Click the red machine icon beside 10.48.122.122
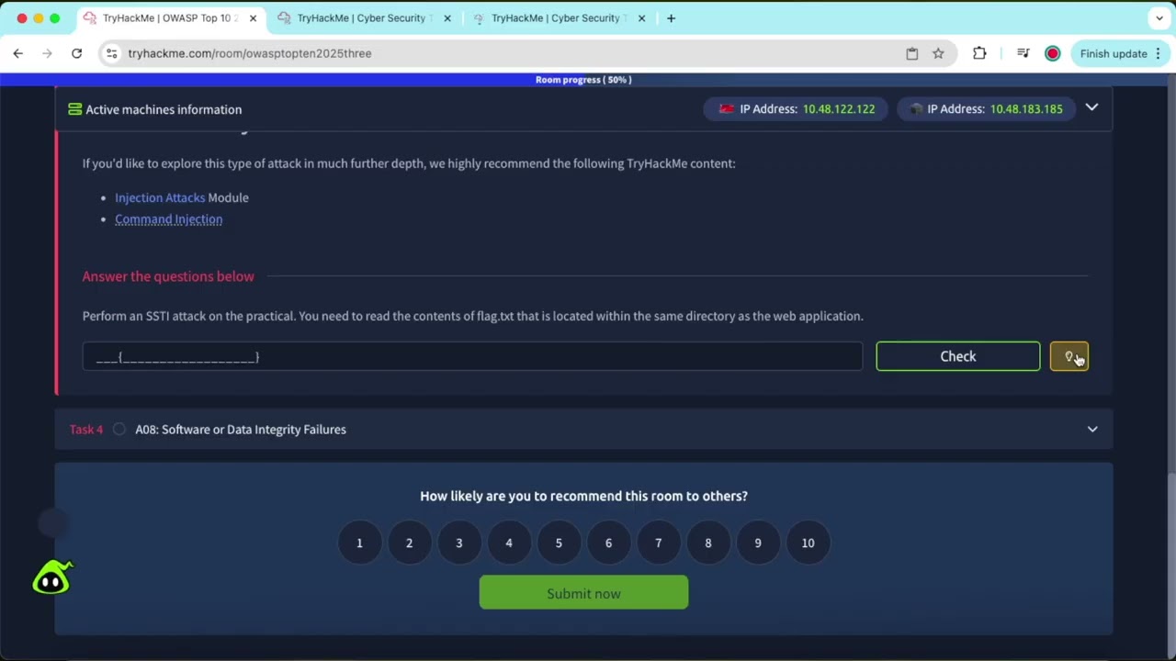Image resolution: width=1176 pixels, height=661 pixels. pyautogui.click(x=727, y=108)
